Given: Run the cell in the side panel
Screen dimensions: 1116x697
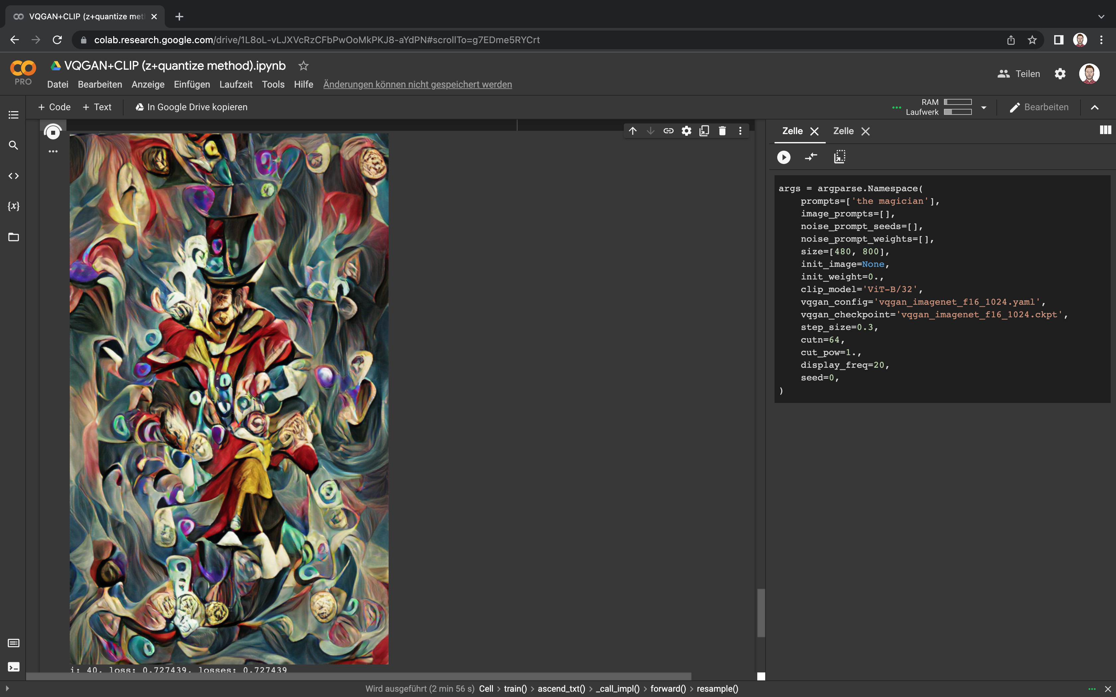Looking at the screenshot, I should coord(784,157).
